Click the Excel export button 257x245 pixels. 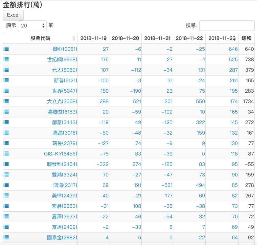13,15
